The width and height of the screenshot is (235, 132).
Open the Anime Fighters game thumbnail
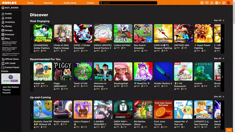point(43,33)
